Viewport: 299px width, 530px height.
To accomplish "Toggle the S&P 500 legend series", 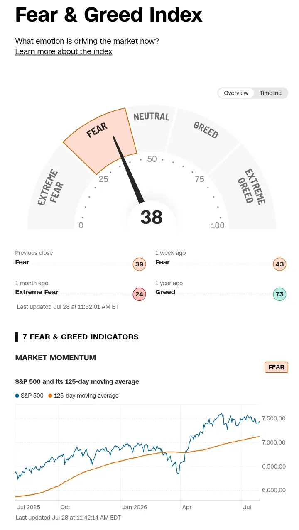I will click(29, 396).
